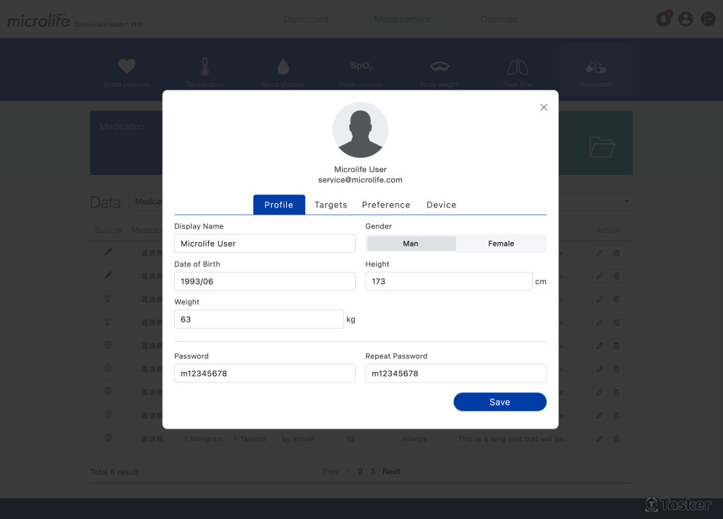Select Female as gender
The image size is (723, 519).
(501, 244)
